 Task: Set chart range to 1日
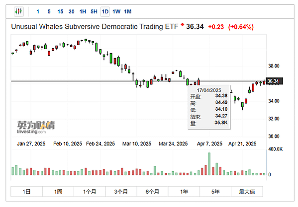[26, 192]
